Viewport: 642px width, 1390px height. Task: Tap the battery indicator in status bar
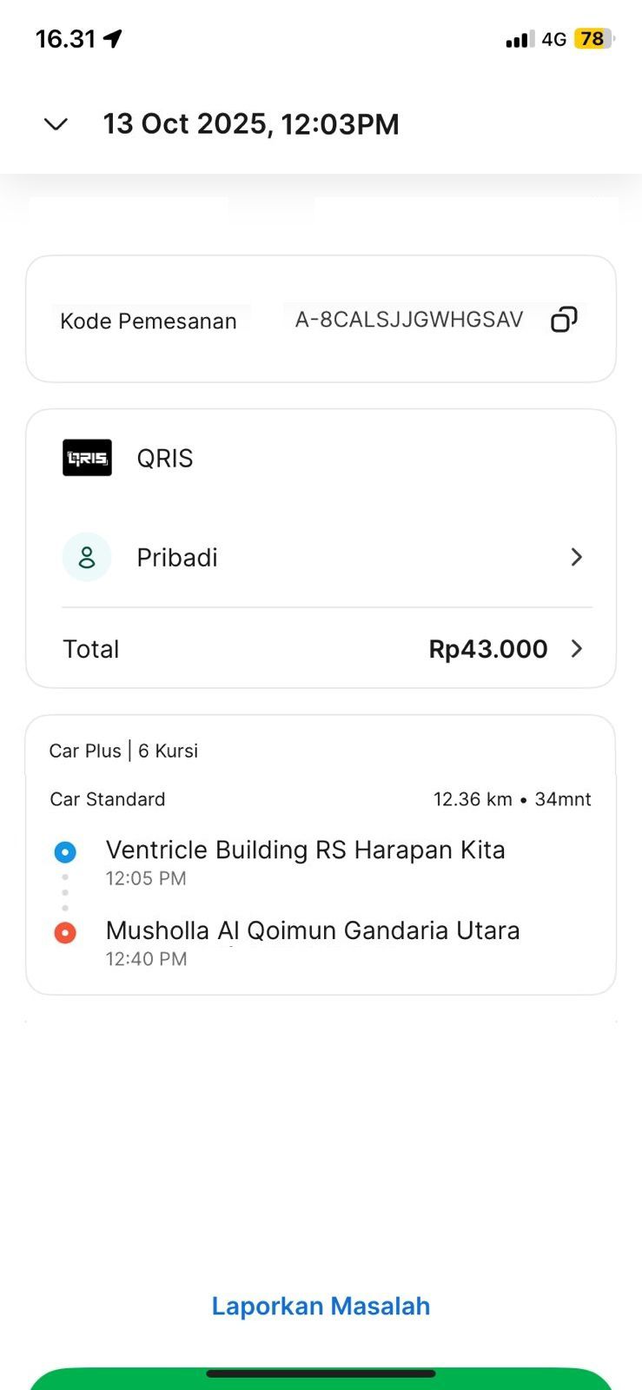[x=593, y=39]
